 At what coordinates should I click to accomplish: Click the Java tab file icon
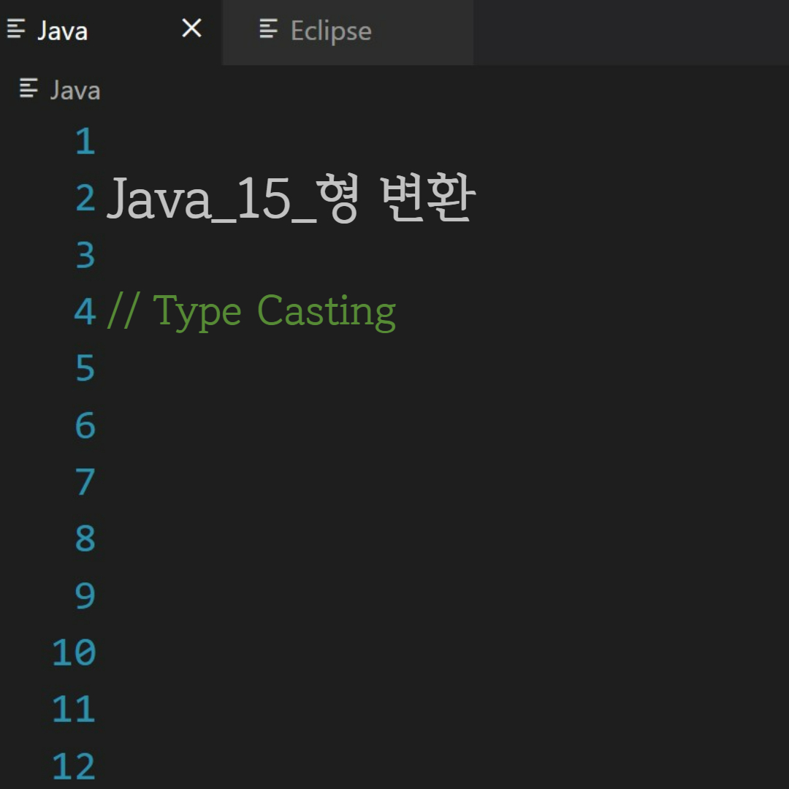click(x=16, y=28)
